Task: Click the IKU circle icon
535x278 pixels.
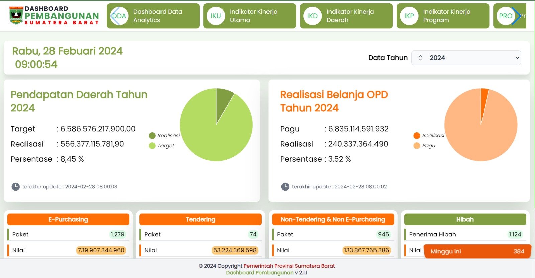Action: (216, 16)
